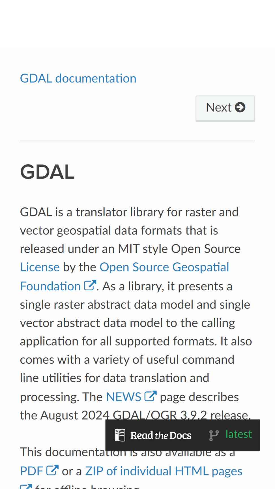Open the License link
The image size is (275, 489).
[x=40, y=267]
